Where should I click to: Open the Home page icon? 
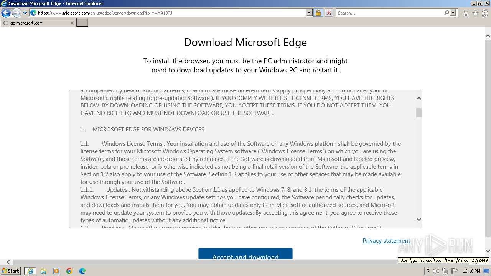(466, 13)
